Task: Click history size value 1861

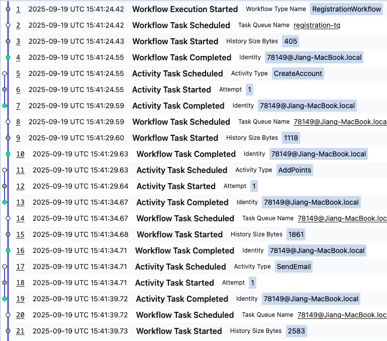Action: click(296, 234)
